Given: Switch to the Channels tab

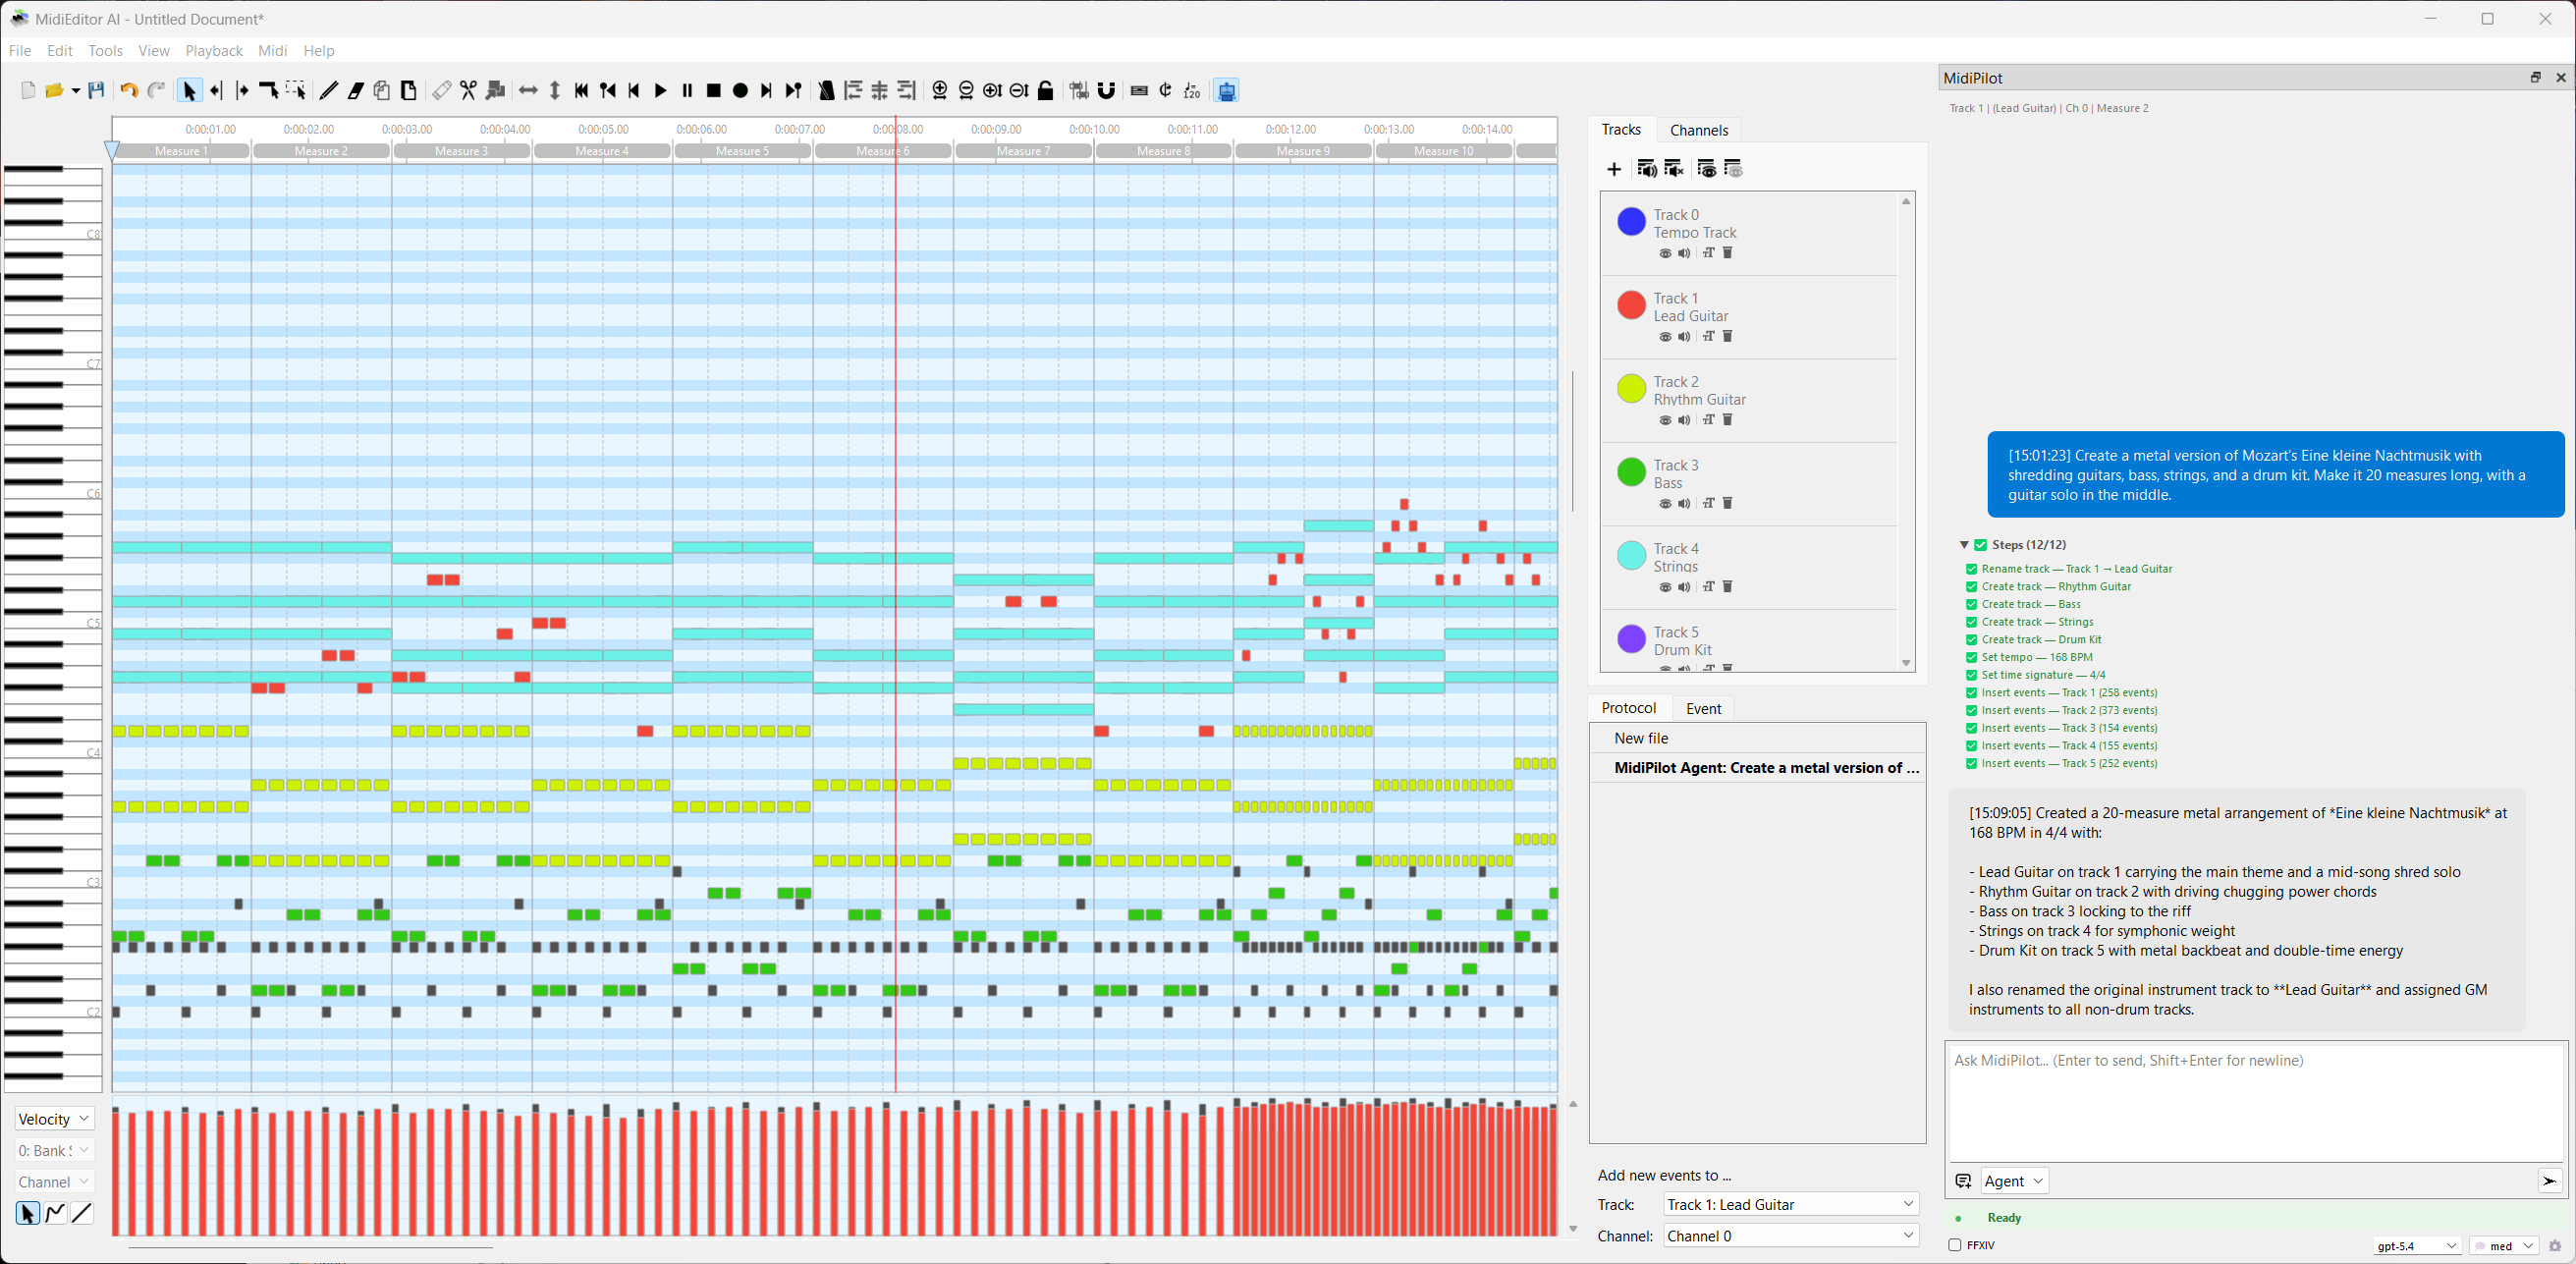Looking at the screenshot, I should (x=1699, y=129).
